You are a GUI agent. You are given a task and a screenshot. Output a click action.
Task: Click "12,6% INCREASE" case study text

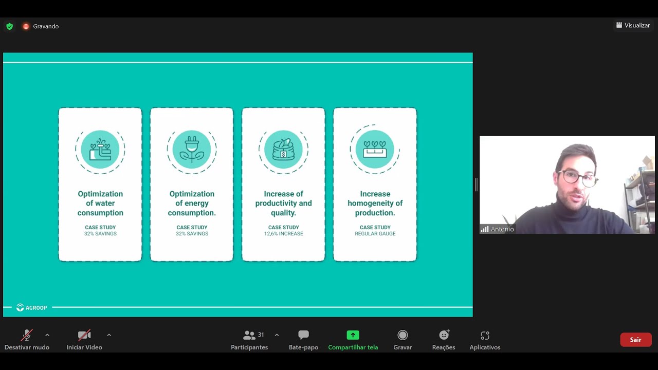pyautogui.click(x=283, y=234)
